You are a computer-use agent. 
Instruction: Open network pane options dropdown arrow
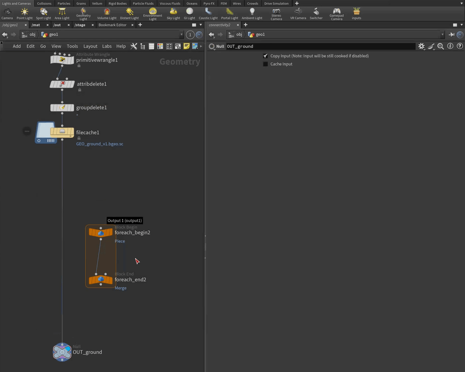pyautogui.click(x=200, y=25)
